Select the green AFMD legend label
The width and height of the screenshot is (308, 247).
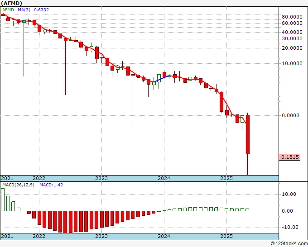(8, 9)
